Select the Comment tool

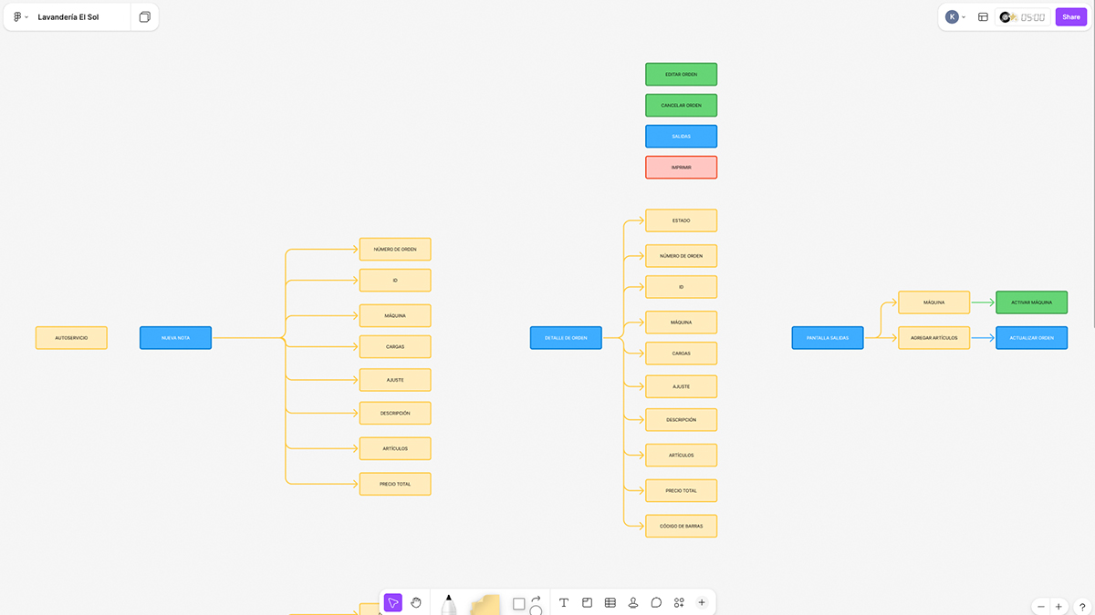656,602
